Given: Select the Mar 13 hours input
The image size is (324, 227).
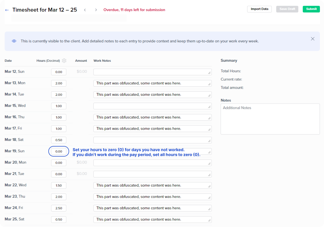Looking at the screenshot, I should click(x=59, y=83).
